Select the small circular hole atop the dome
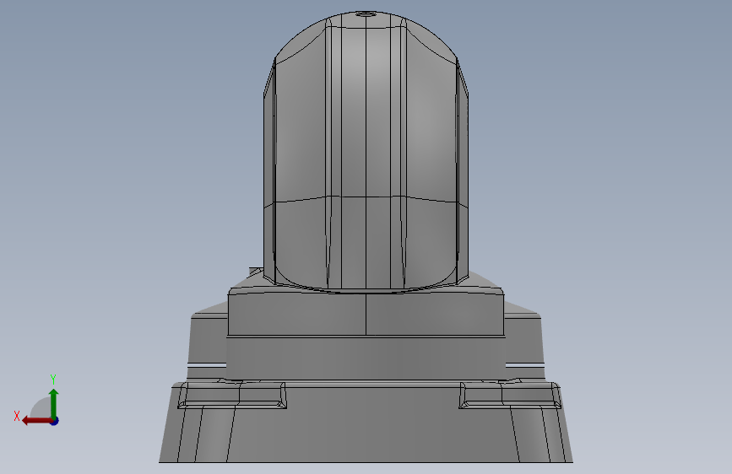Image resolution: width=732 pixels, height=474 pixels. pyautogui.click(x=366, y=14)
